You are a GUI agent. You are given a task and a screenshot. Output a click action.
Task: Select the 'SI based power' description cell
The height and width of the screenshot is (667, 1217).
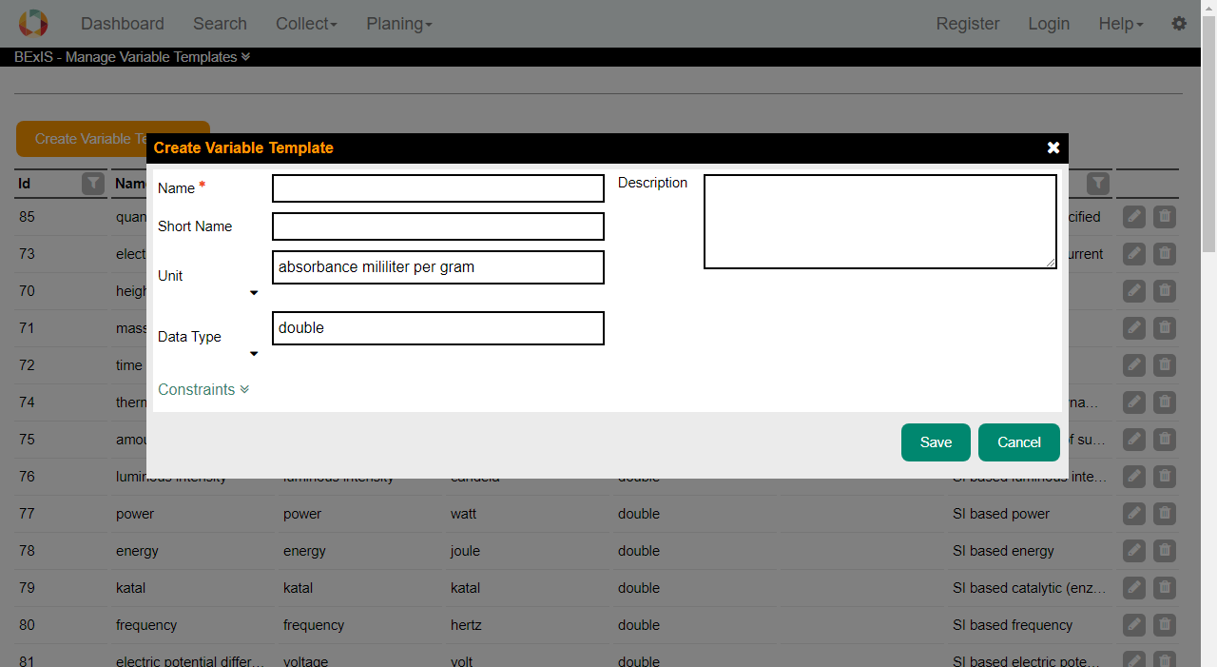[1001, 514]
